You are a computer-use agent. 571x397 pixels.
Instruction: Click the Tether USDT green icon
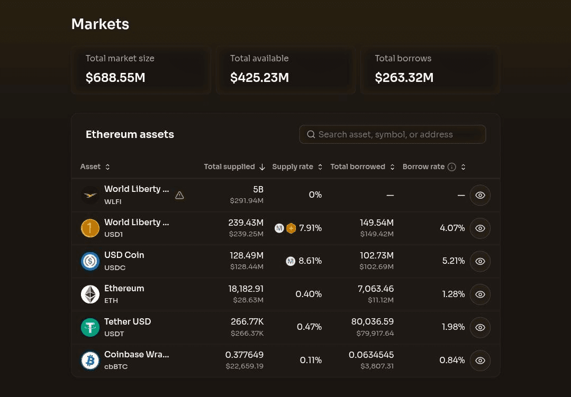90,327
